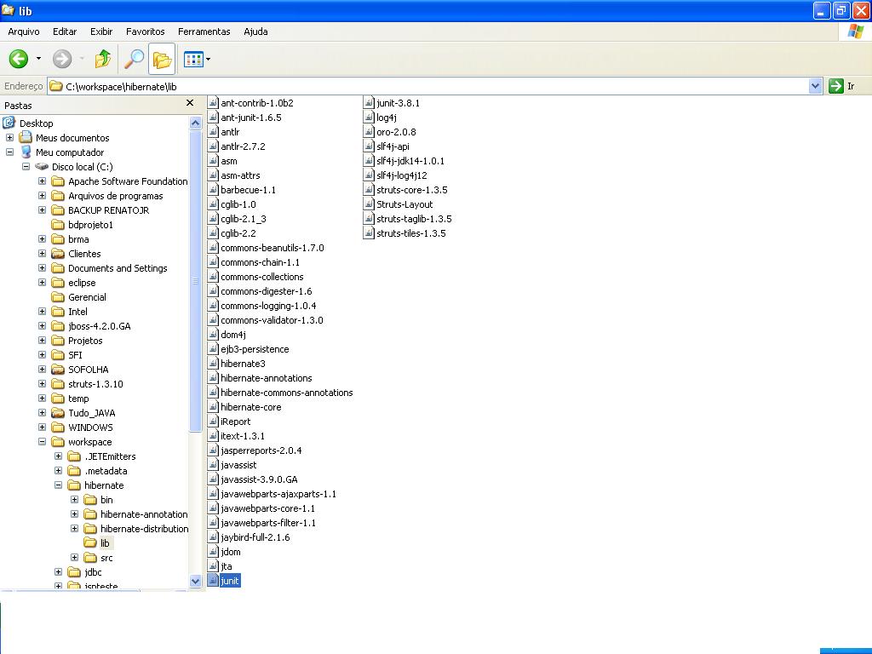Click the slf4j-api jar icon
The image size is (872, 654).
pos(369,146)
